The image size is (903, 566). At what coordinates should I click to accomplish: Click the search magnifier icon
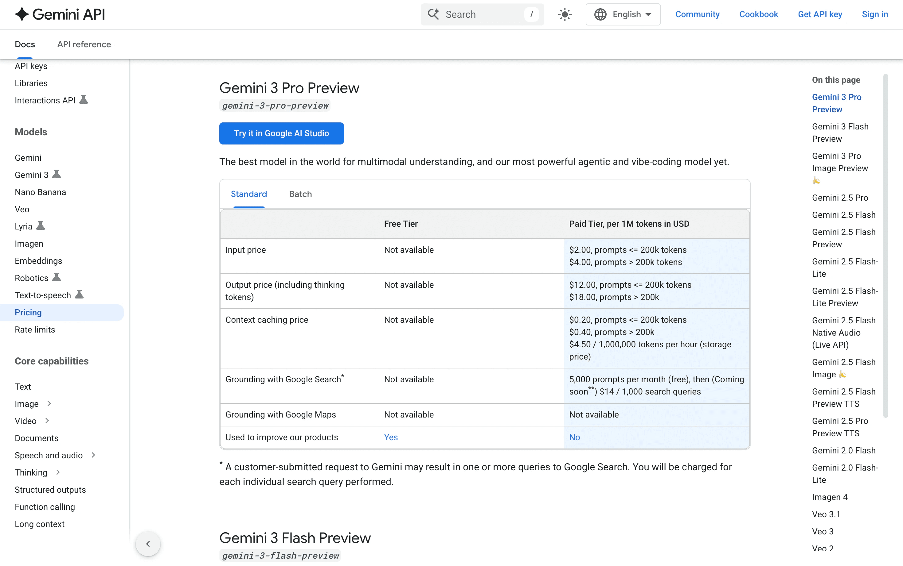[x=433, y=14]
